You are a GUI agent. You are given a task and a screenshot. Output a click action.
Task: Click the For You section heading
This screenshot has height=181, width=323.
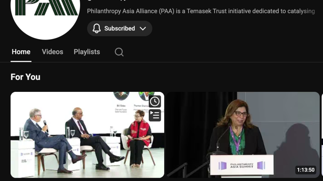tap(25, 77)
